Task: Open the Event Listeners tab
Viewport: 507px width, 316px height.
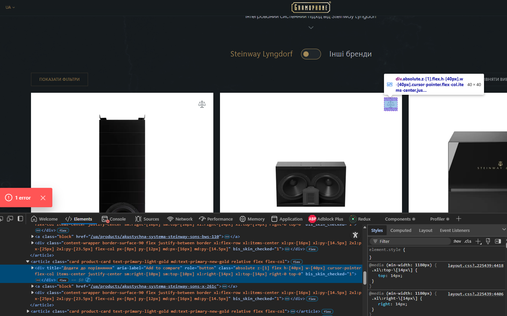Action: (455, 230)
